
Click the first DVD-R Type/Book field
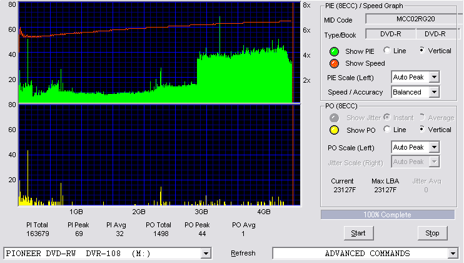point(391,34)
